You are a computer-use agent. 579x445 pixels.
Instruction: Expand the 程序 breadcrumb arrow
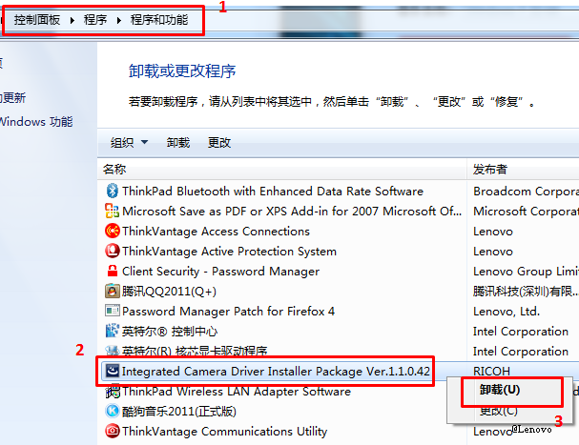coord(118,19)
